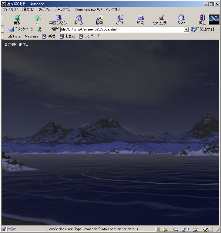Image resolution: width=221 pixels, height=233 pixels.
Task: Open the メンバーズ Members link
Action: pyautogui.click(x=89, y=36)
